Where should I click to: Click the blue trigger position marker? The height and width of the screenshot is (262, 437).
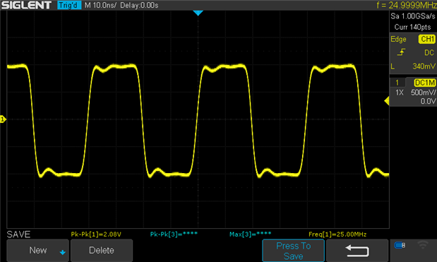click(198, 13)
